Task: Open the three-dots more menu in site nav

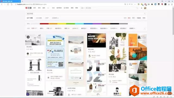Action: coord(48,8)
